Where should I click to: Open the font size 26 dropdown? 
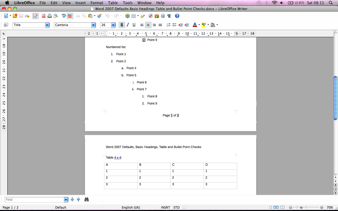pyautogui.click(x=113, y=25)
